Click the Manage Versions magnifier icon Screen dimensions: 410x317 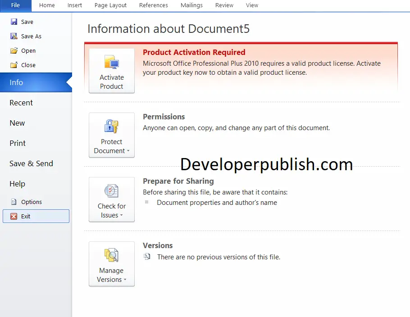(x=112, y=255)
